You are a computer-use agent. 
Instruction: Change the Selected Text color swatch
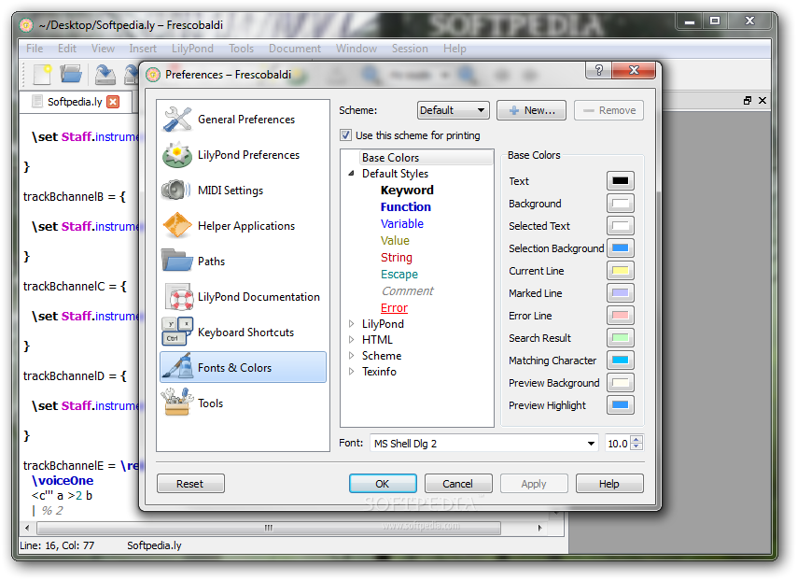620,226
